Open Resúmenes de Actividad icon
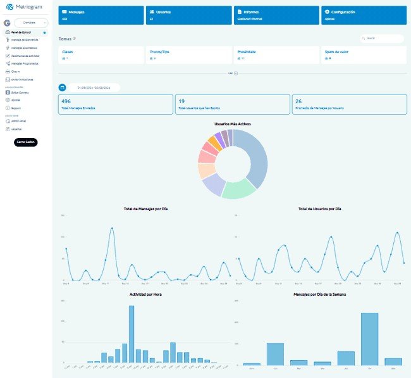411x378 pixels. click(x=6, y=56)
